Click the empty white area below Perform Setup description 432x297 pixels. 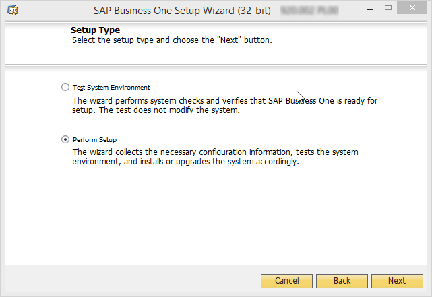click(216, 215)
